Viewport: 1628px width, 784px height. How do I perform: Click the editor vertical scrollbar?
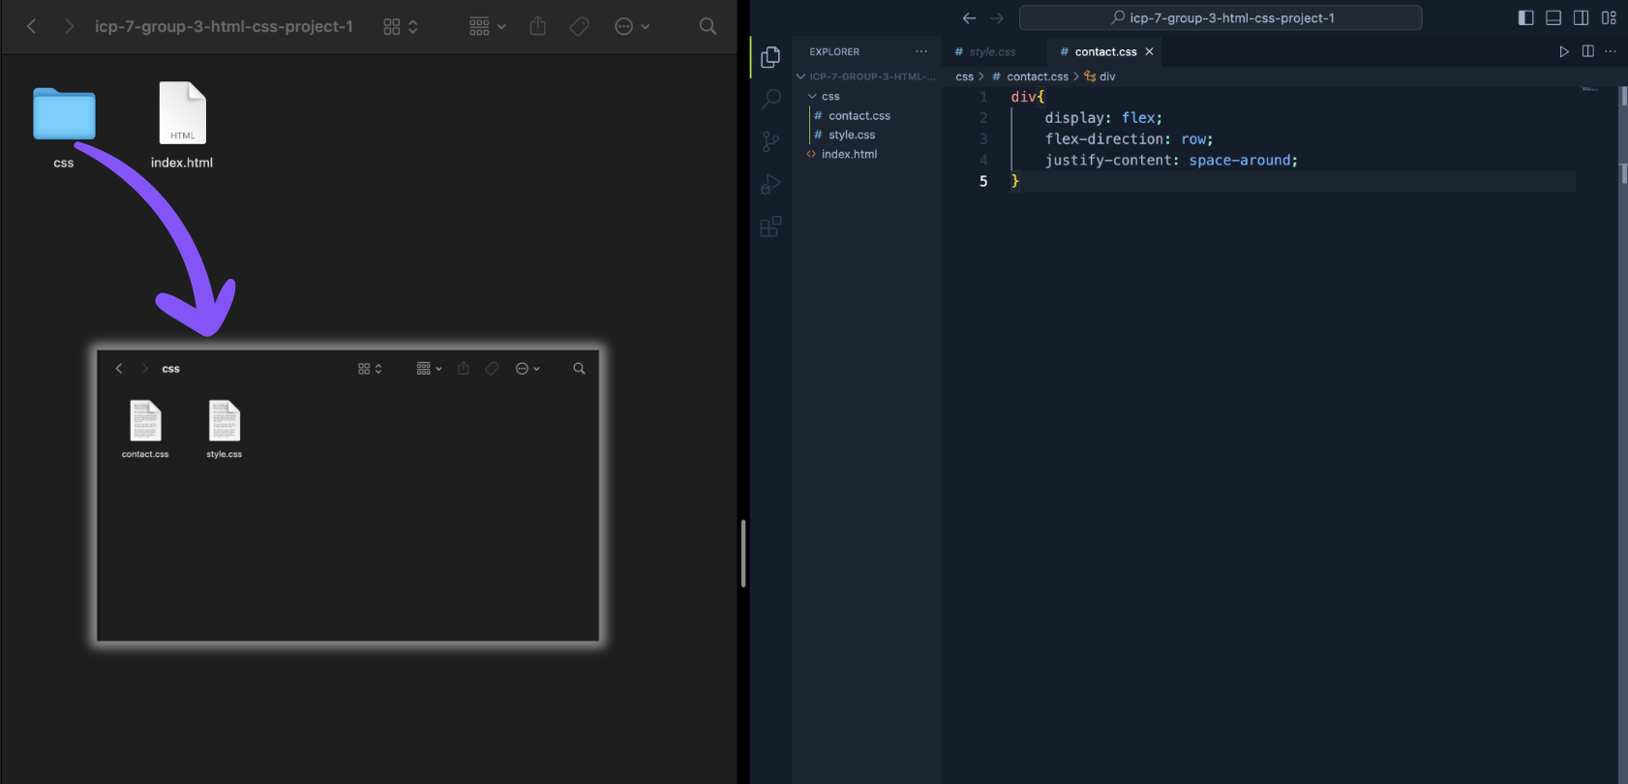[1623, 434]
